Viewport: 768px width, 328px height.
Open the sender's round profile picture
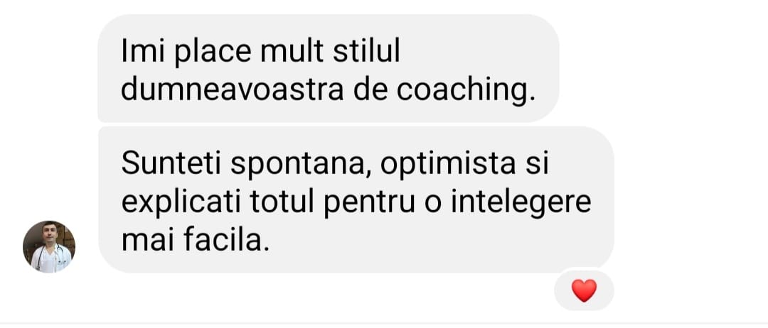tap(49, 246)
